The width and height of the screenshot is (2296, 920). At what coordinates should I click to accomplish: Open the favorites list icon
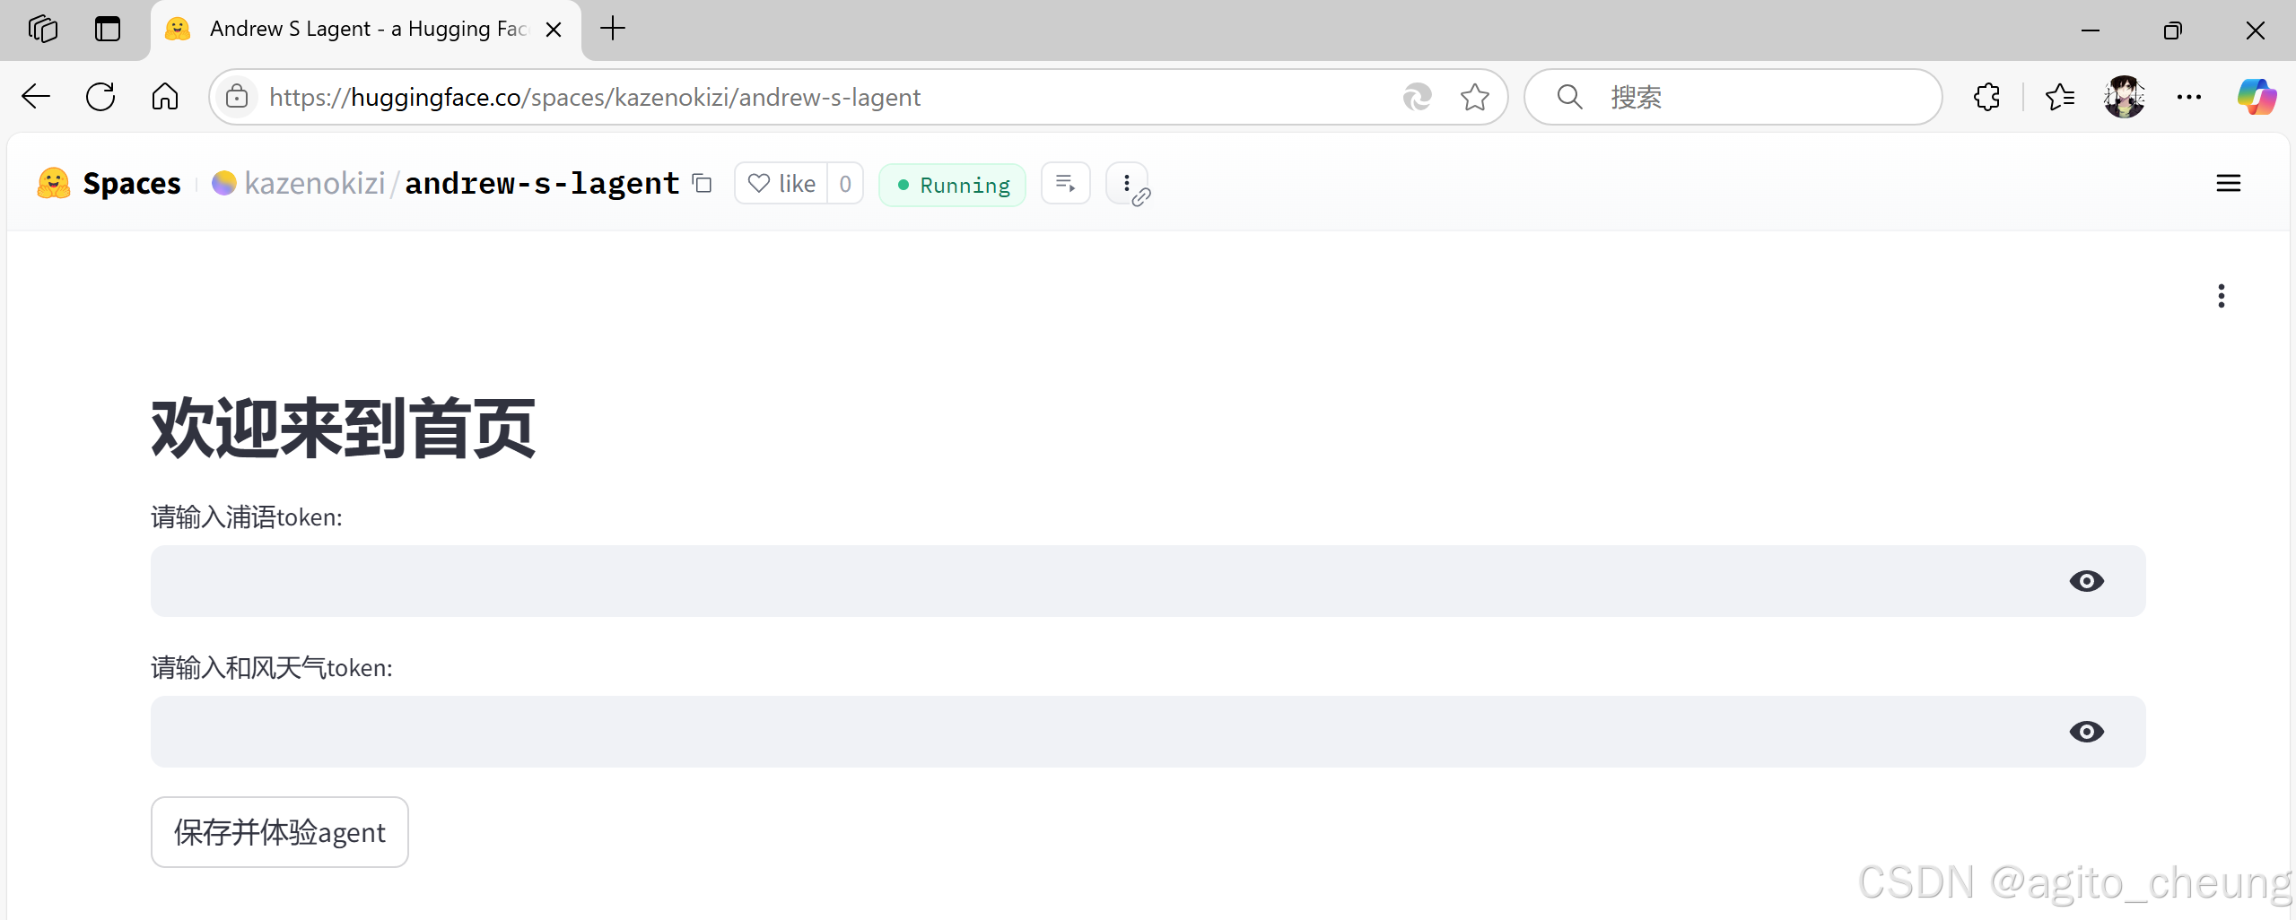pyautogui.click(x=2060, y=97)
